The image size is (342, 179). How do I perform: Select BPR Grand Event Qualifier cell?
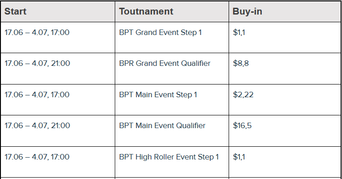[x=172, y=69]
